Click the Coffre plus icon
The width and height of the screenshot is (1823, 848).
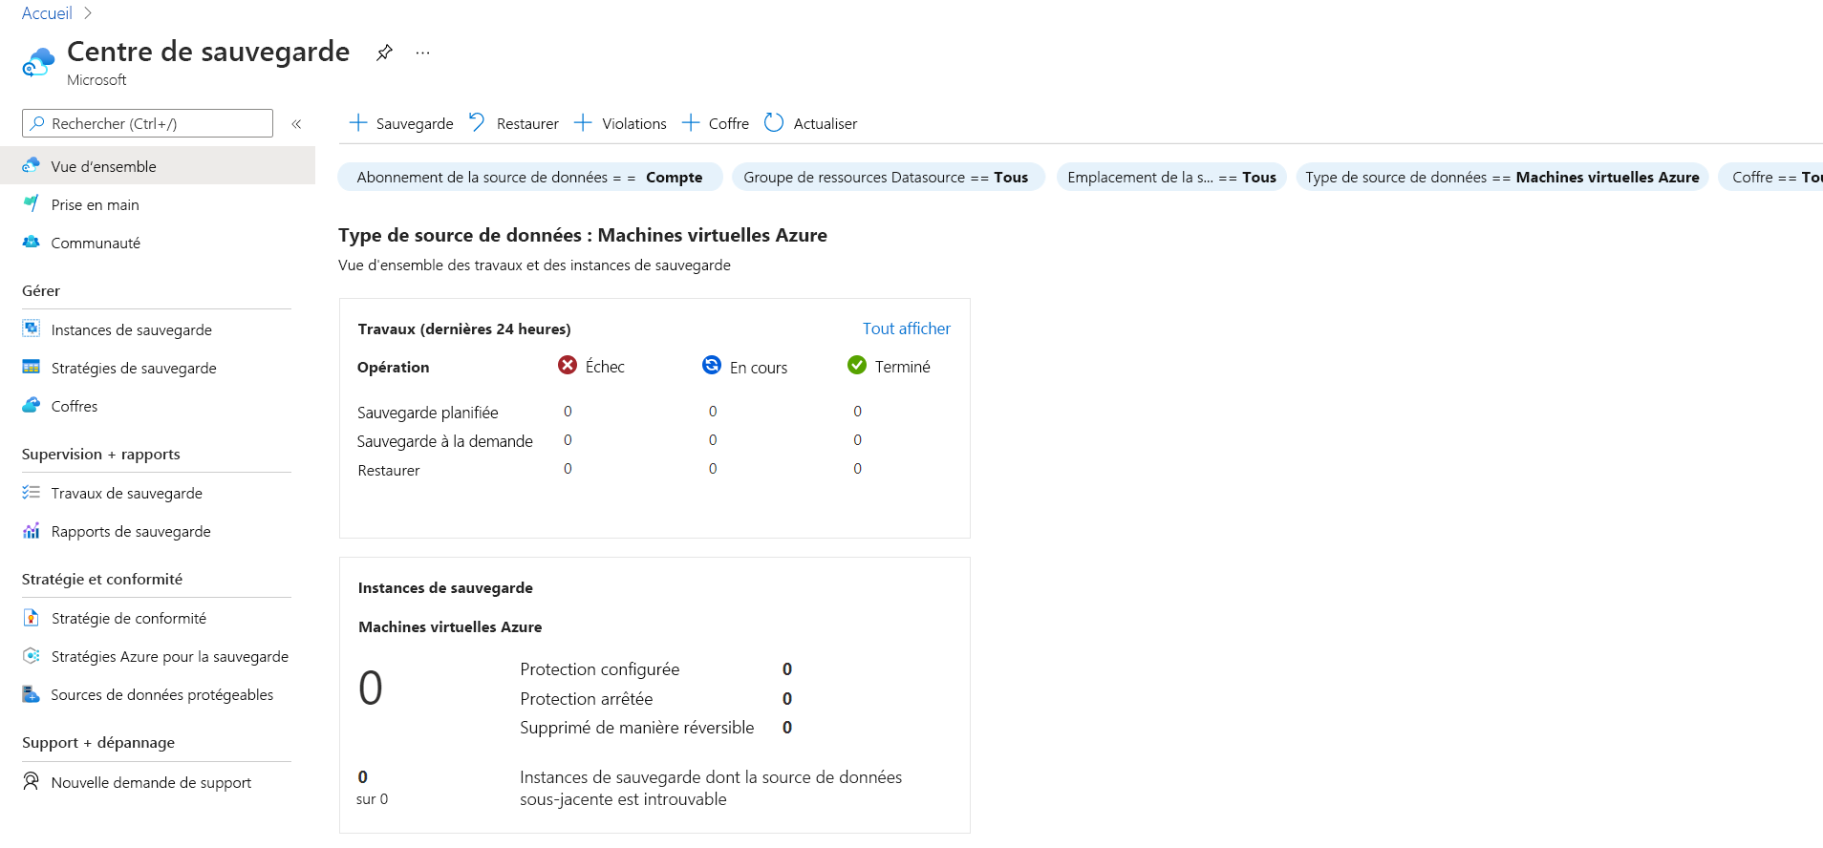(691, 123)
